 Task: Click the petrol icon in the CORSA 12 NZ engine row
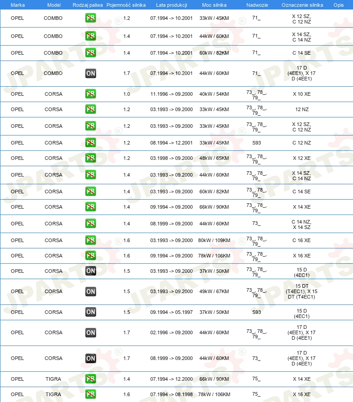(90, 109)
